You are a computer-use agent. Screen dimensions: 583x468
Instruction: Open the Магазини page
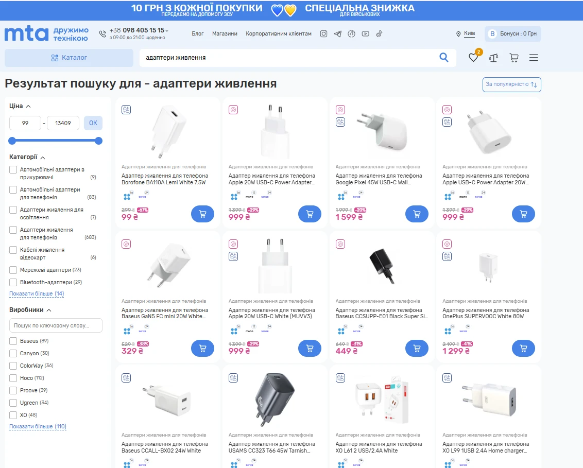(x=225, y=34)
